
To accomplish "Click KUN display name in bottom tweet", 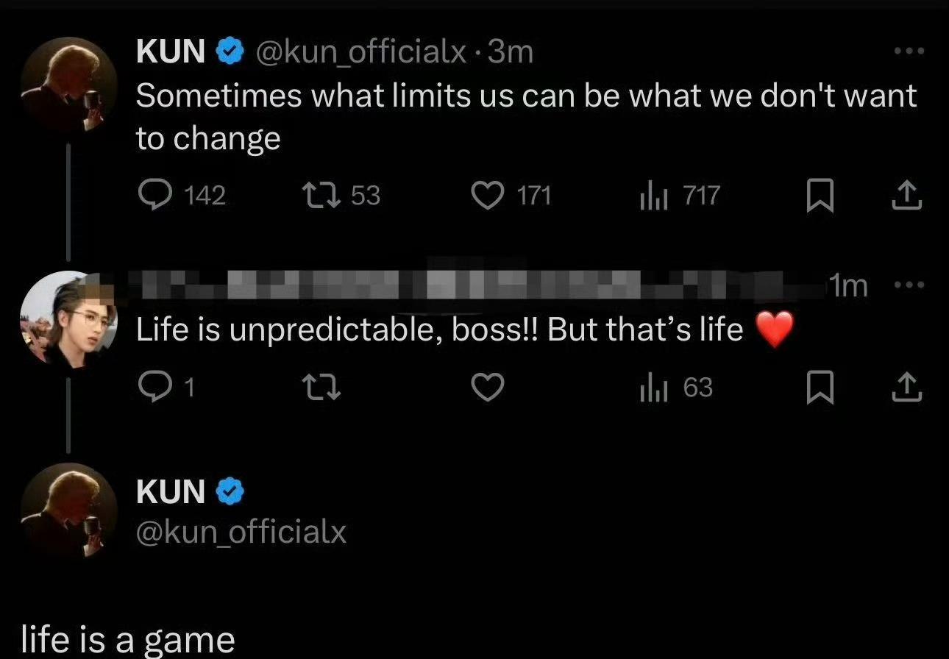I will [171, 491].
